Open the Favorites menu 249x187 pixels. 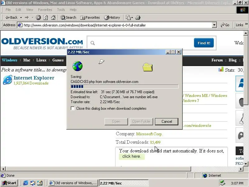[x=45, y=10]
